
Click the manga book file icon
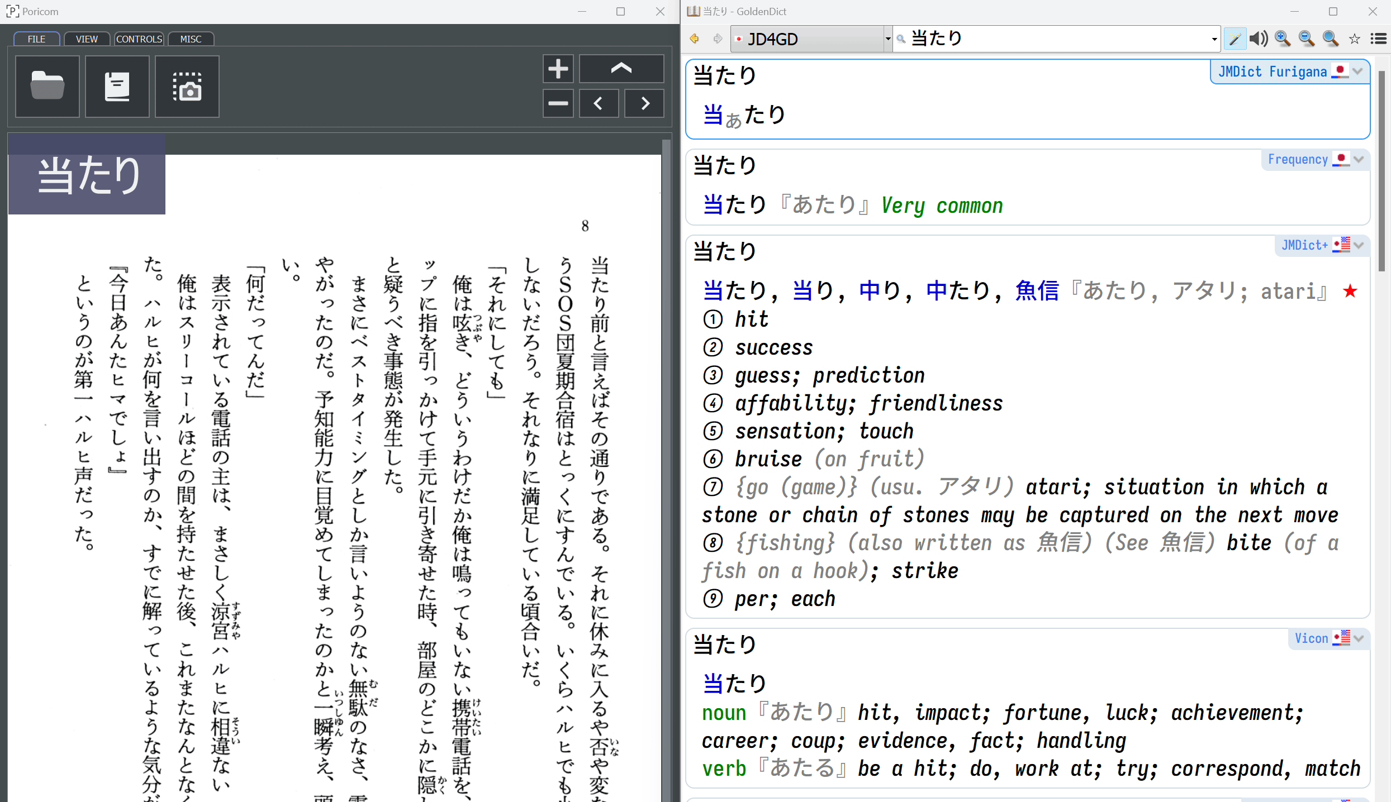pos(117,87)
